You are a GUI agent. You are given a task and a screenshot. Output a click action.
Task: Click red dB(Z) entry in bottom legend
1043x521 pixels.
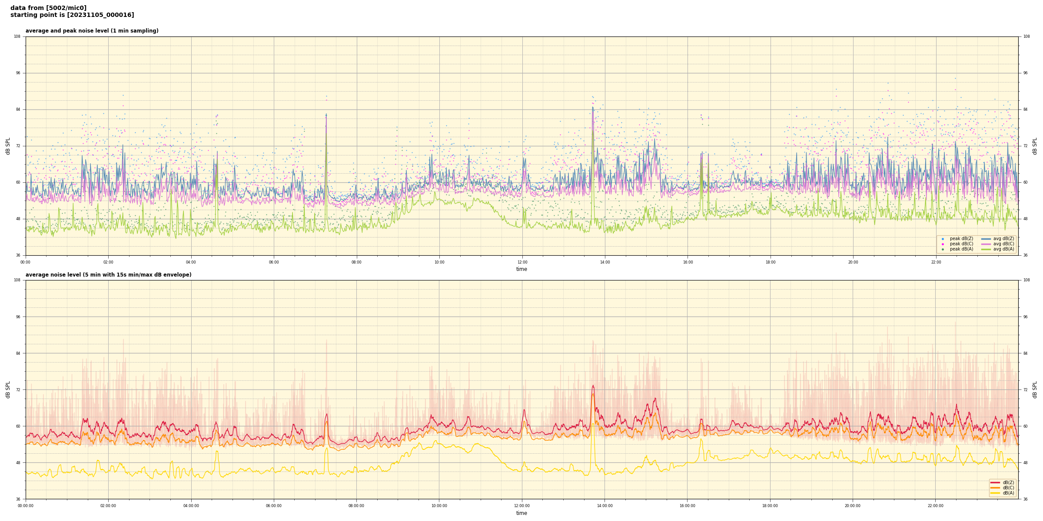995,482
